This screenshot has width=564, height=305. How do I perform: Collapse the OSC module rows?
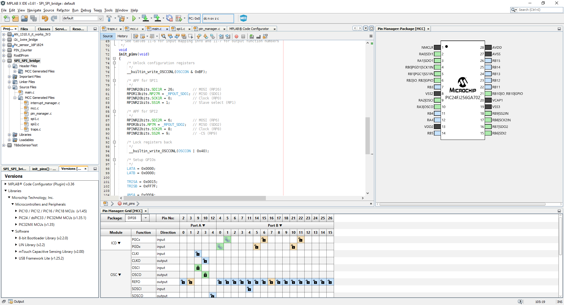[x=120, y=275]
